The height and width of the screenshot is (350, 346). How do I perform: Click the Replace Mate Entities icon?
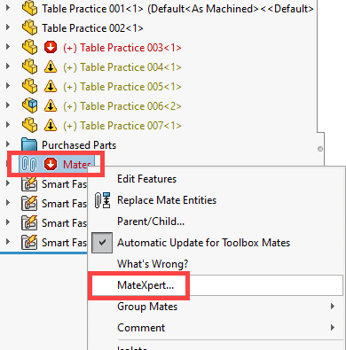(x=102, y=200)
